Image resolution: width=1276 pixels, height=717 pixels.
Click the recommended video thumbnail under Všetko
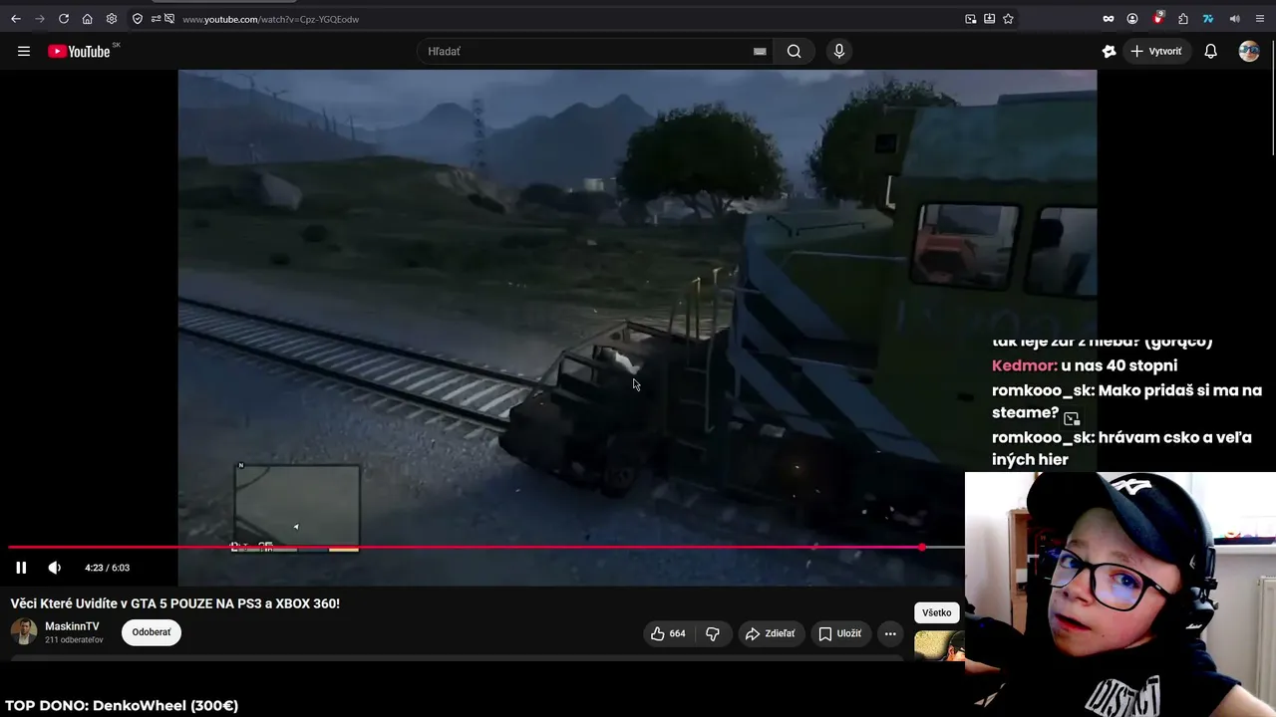tap(939, 645)
